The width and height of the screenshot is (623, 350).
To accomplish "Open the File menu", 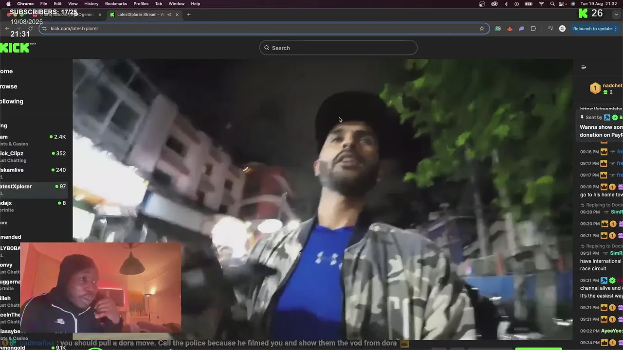I will click(44, 3).
